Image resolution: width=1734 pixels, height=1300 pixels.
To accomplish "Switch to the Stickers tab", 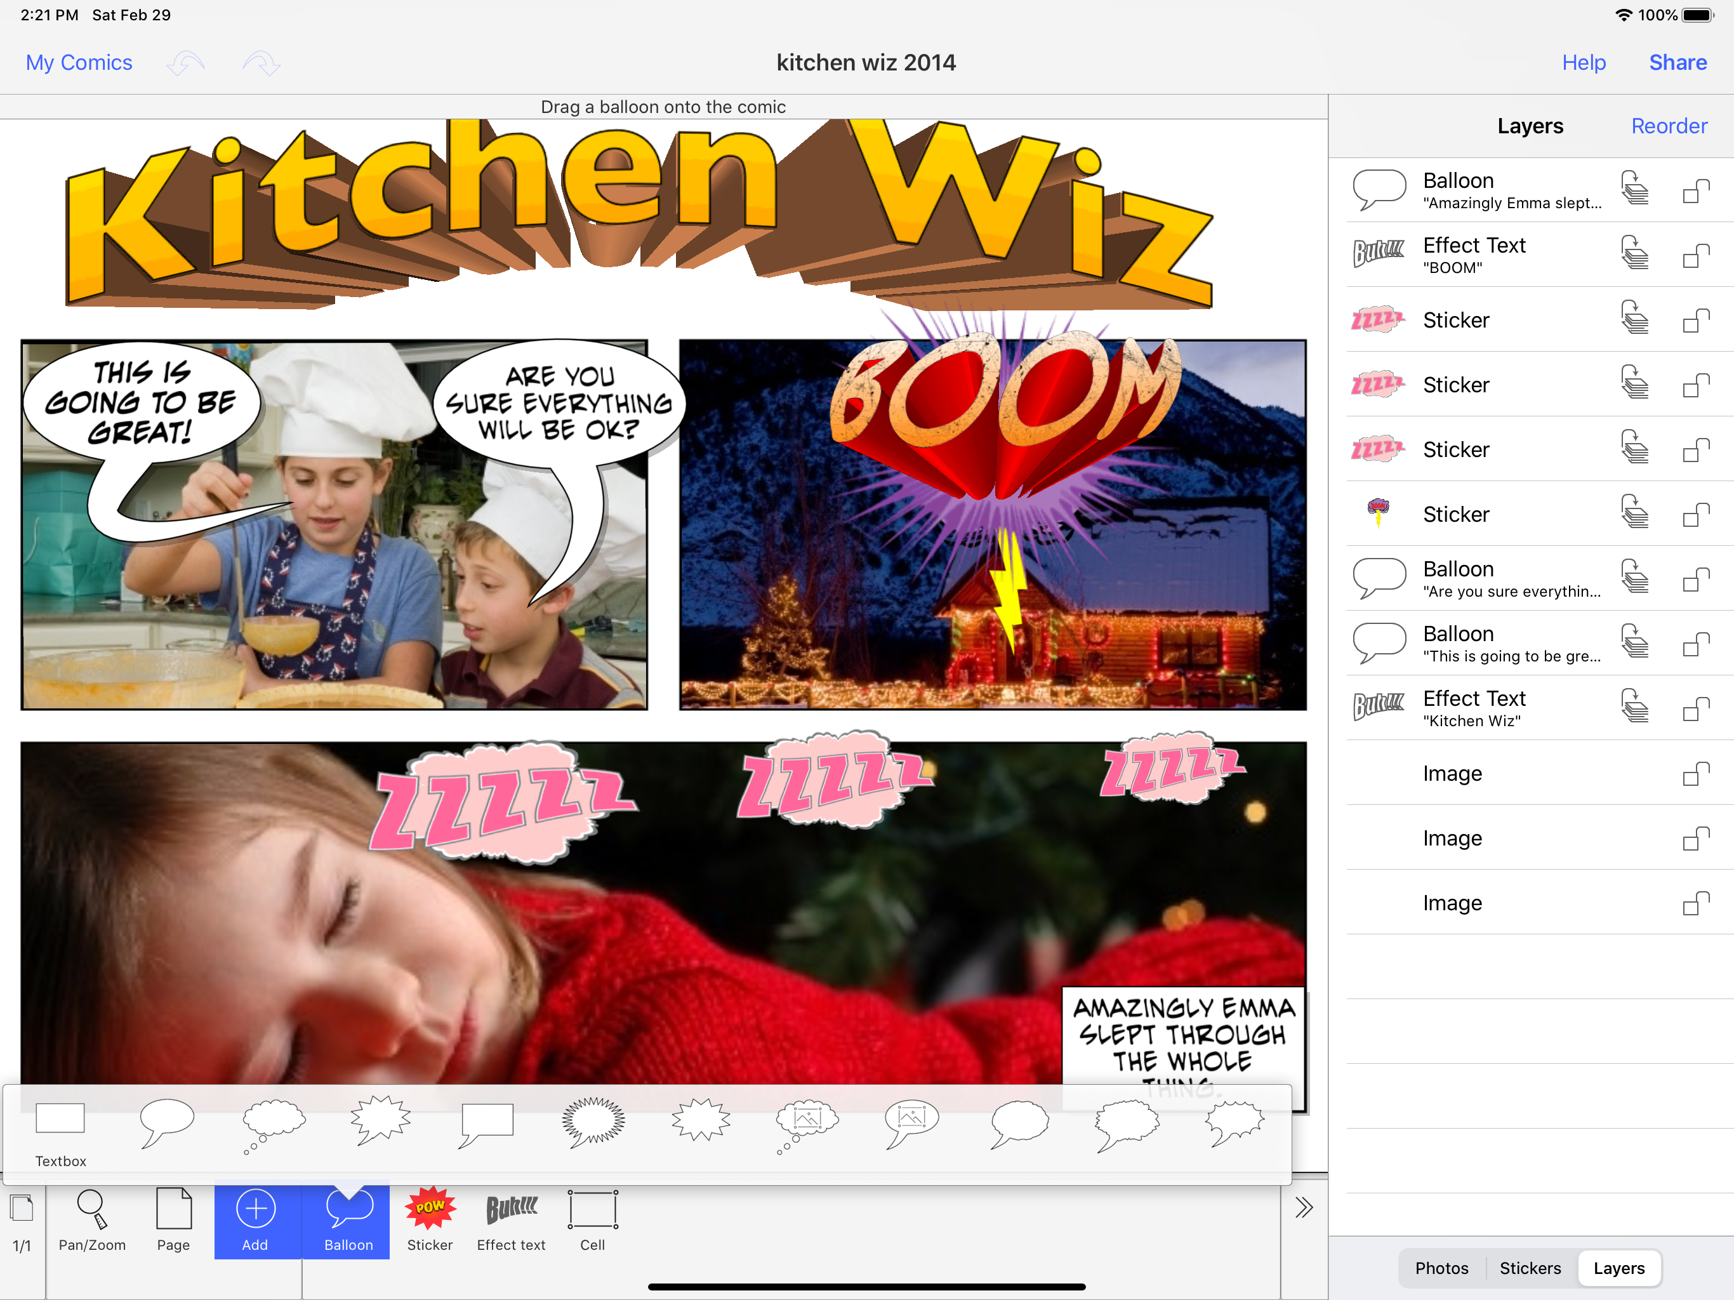I will click(1530, 1268).
